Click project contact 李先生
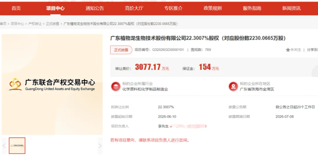The image size is (318, 158). pyautogui.click(x=163, y=126)
